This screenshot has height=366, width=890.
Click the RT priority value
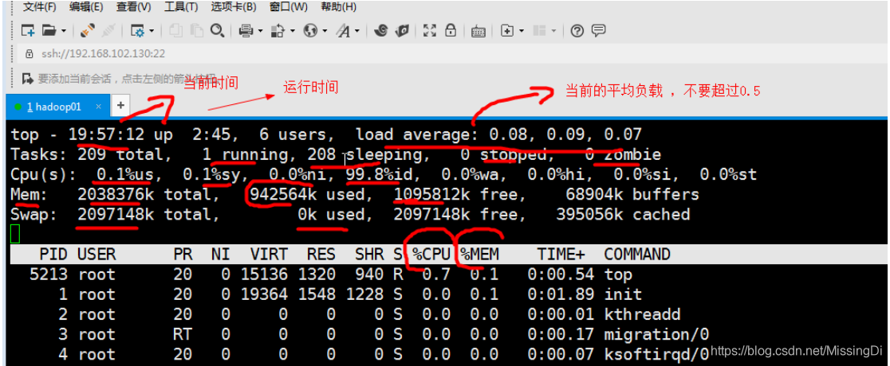tap(182, 335)
